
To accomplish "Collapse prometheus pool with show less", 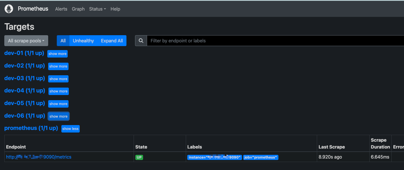I will [x=71, y=129].
